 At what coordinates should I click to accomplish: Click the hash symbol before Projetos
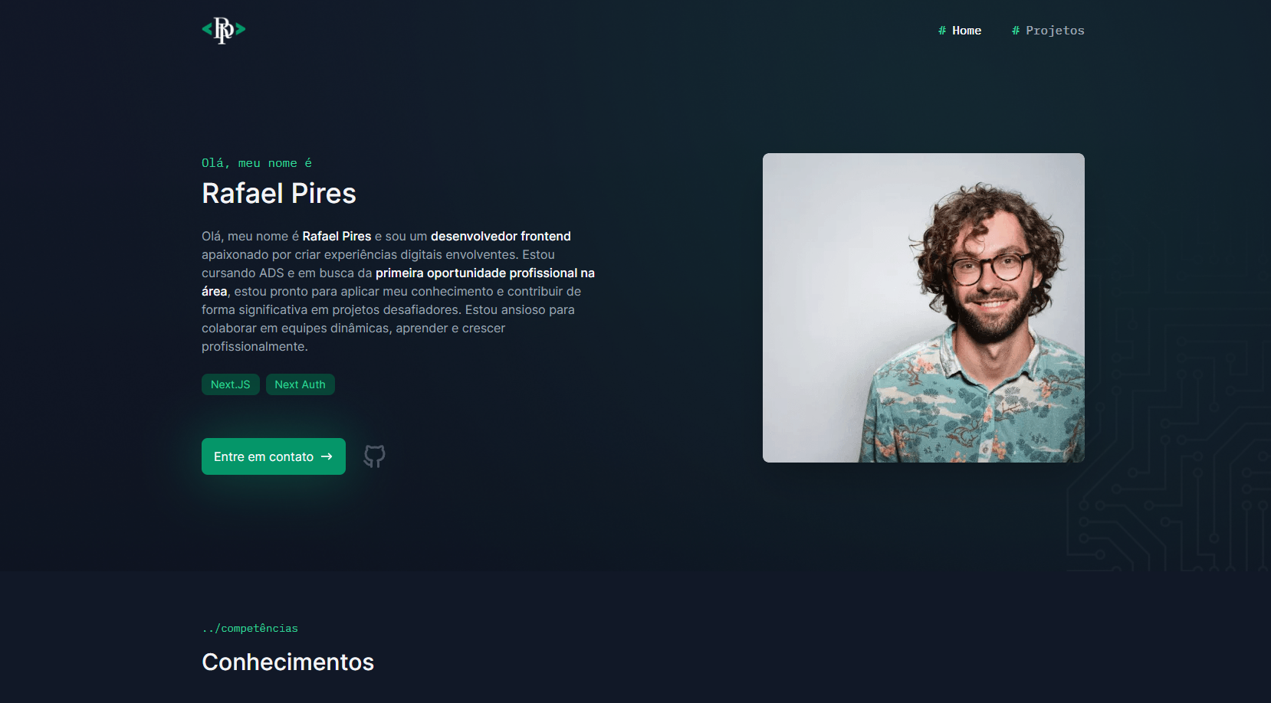(1016, 31)
